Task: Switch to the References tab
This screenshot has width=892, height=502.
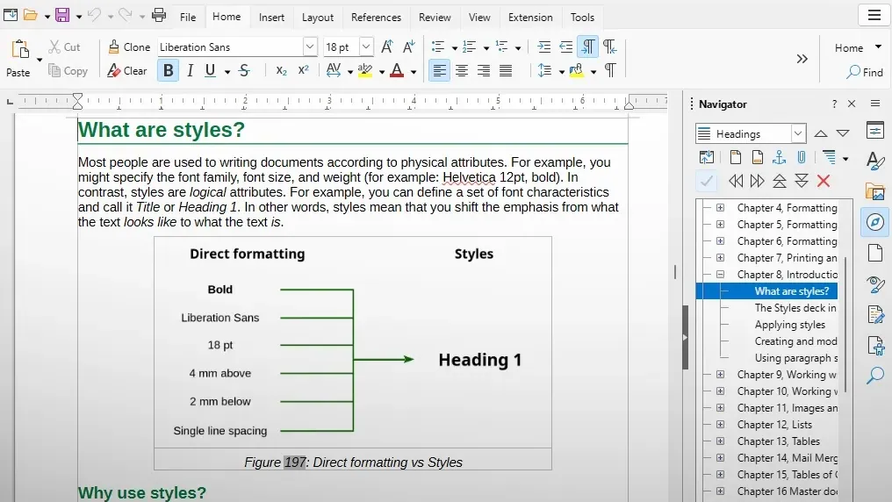Action: click(x=376, y=17)
